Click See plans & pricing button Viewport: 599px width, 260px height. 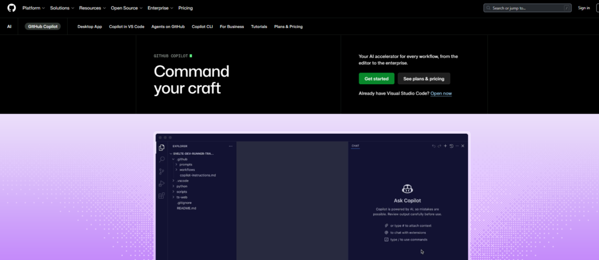point(424,79)
